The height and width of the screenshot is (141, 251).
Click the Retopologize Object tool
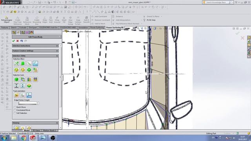point(7,20)
